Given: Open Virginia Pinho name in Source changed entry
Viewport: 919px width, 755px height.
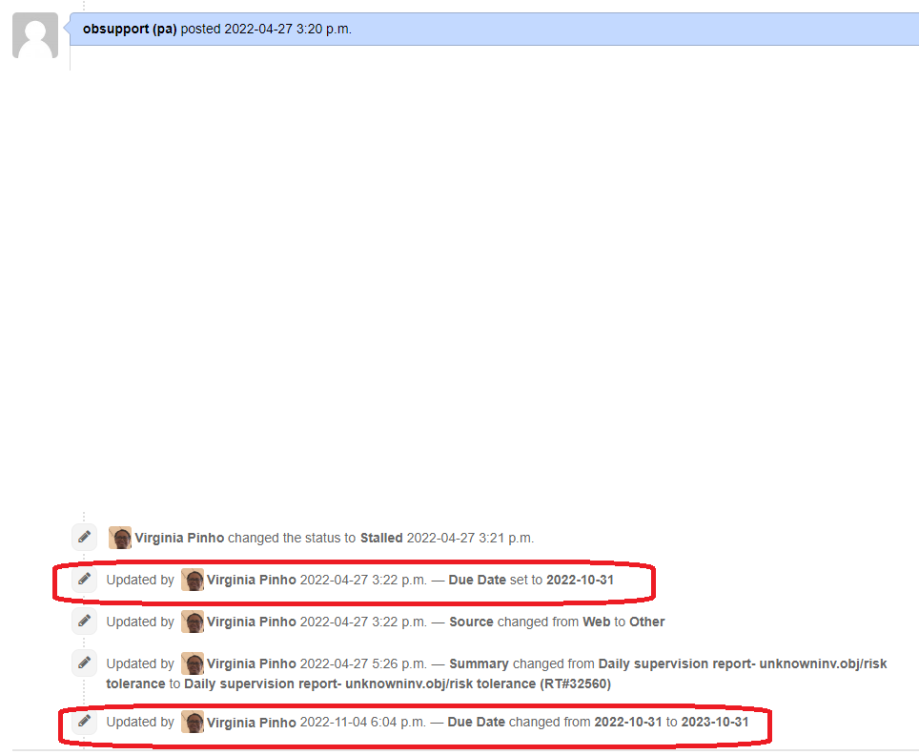Looking at the screenshot, I should pyautogui.click(x=252, y=622).
